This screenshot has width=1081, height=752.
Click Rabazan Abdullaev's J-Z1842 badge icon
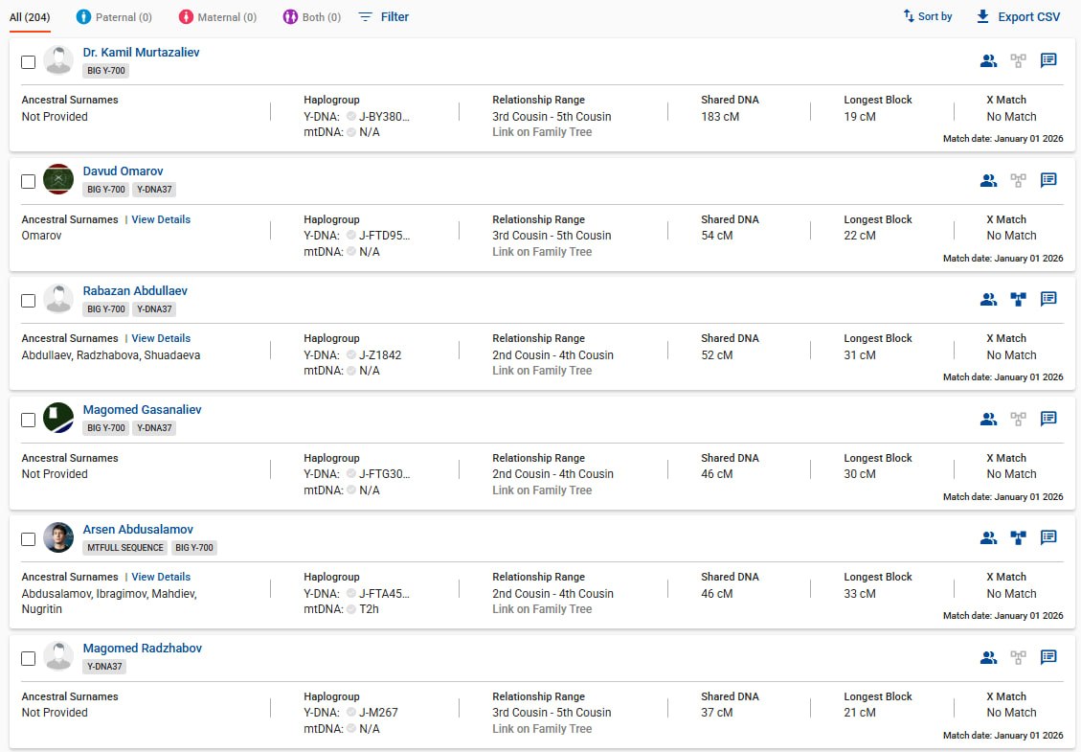(x=350, y=355)
